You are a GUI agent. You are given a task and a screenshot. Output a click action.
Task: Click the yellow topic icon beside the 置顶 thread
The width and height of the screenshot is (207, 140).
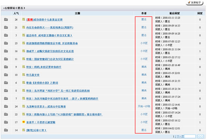tap(24, 19)
